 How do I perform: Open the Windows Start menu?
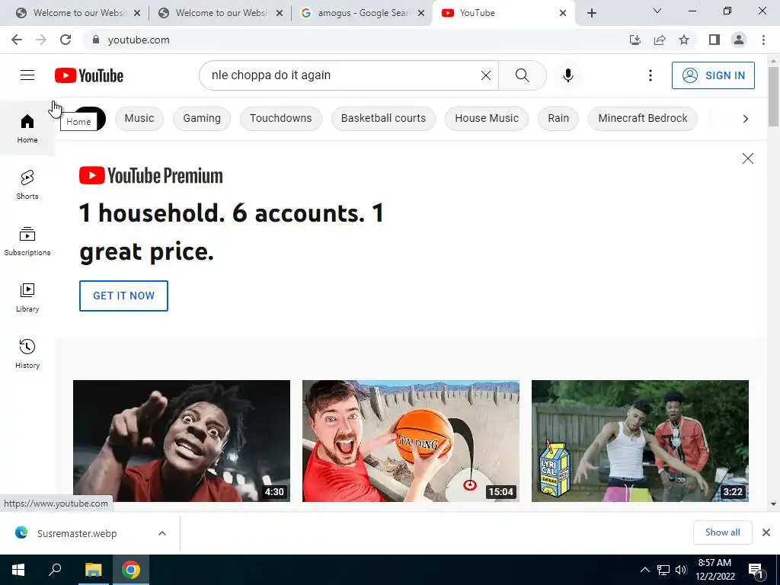tap(18, 570)
